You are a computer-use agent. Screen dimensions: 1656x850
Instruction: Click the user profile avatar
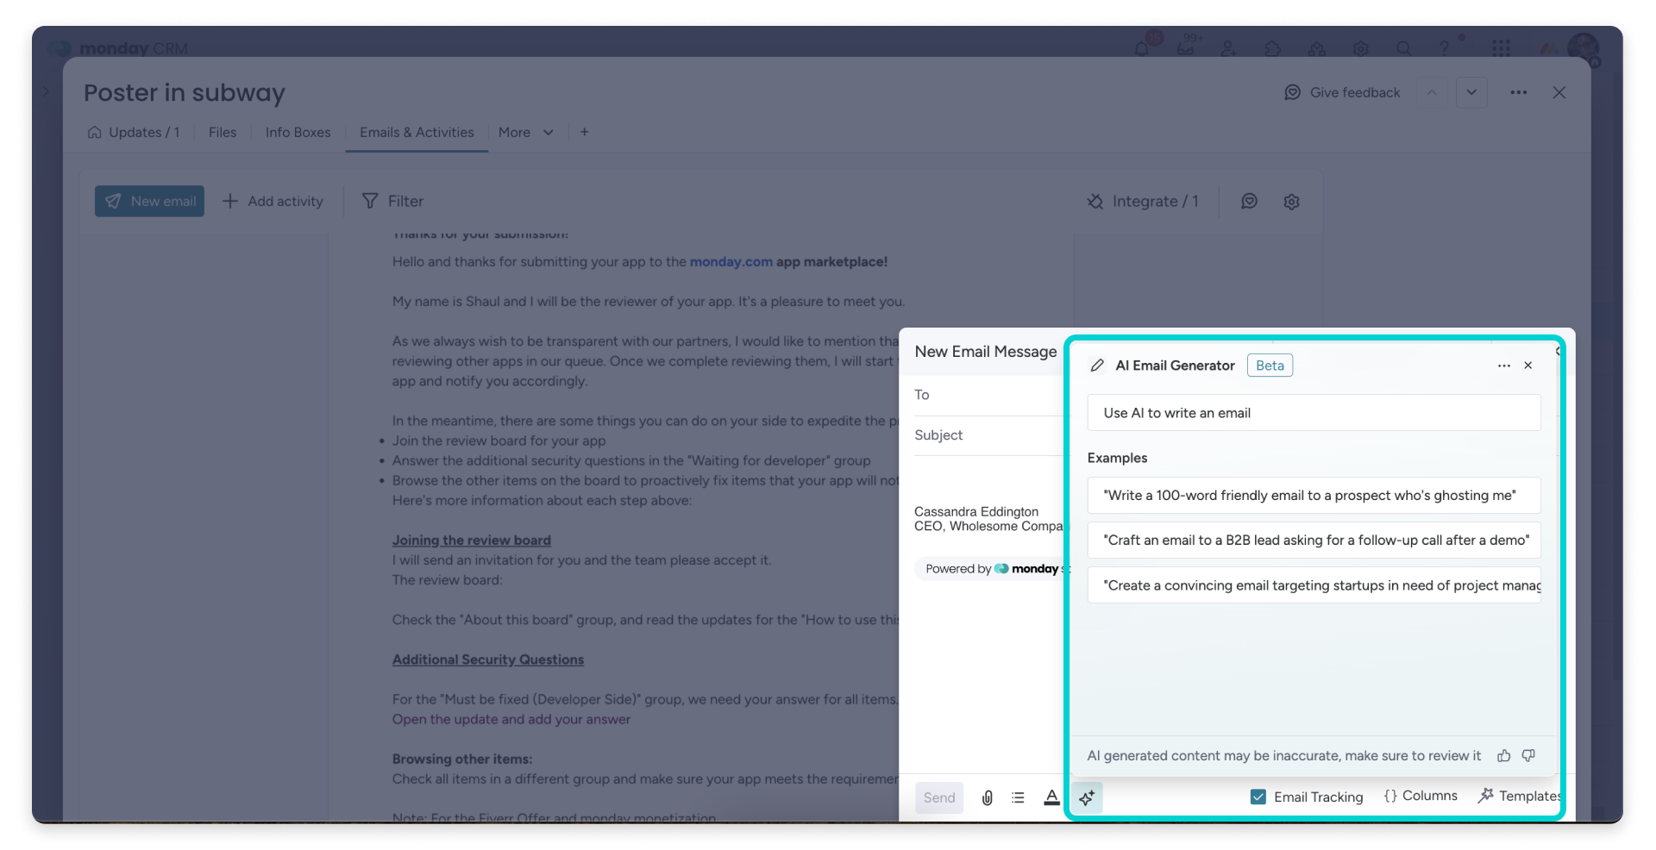[1584, 47]
